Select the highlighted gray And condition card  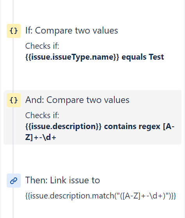point(92,117)
